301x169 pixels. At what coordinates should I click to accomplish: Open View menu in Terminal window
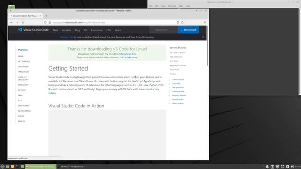coord(163,6)
